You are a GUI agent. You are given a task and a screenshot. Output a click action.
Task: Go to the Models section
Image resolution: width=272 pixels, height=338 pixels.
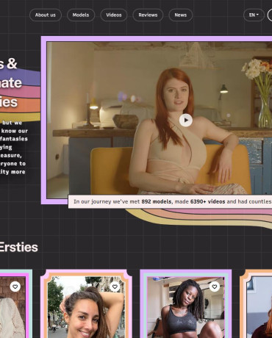point(81,15)
